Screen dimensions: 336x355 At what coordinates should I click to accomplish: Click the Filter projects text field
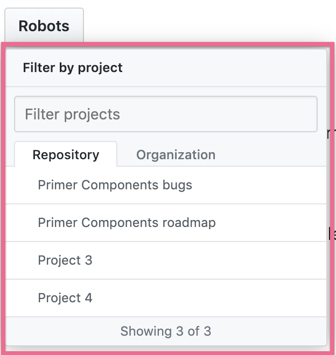tap(166, 114)
